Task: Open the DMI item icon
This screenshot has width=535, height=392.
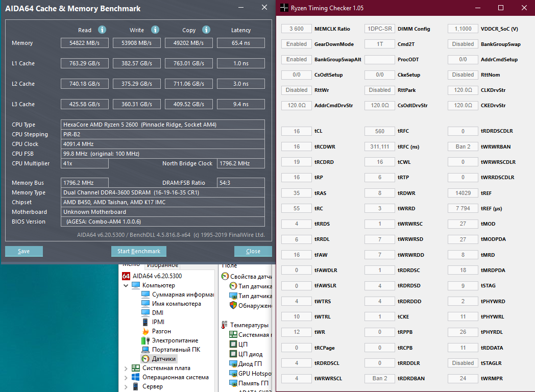Action: tap(145, 313)
